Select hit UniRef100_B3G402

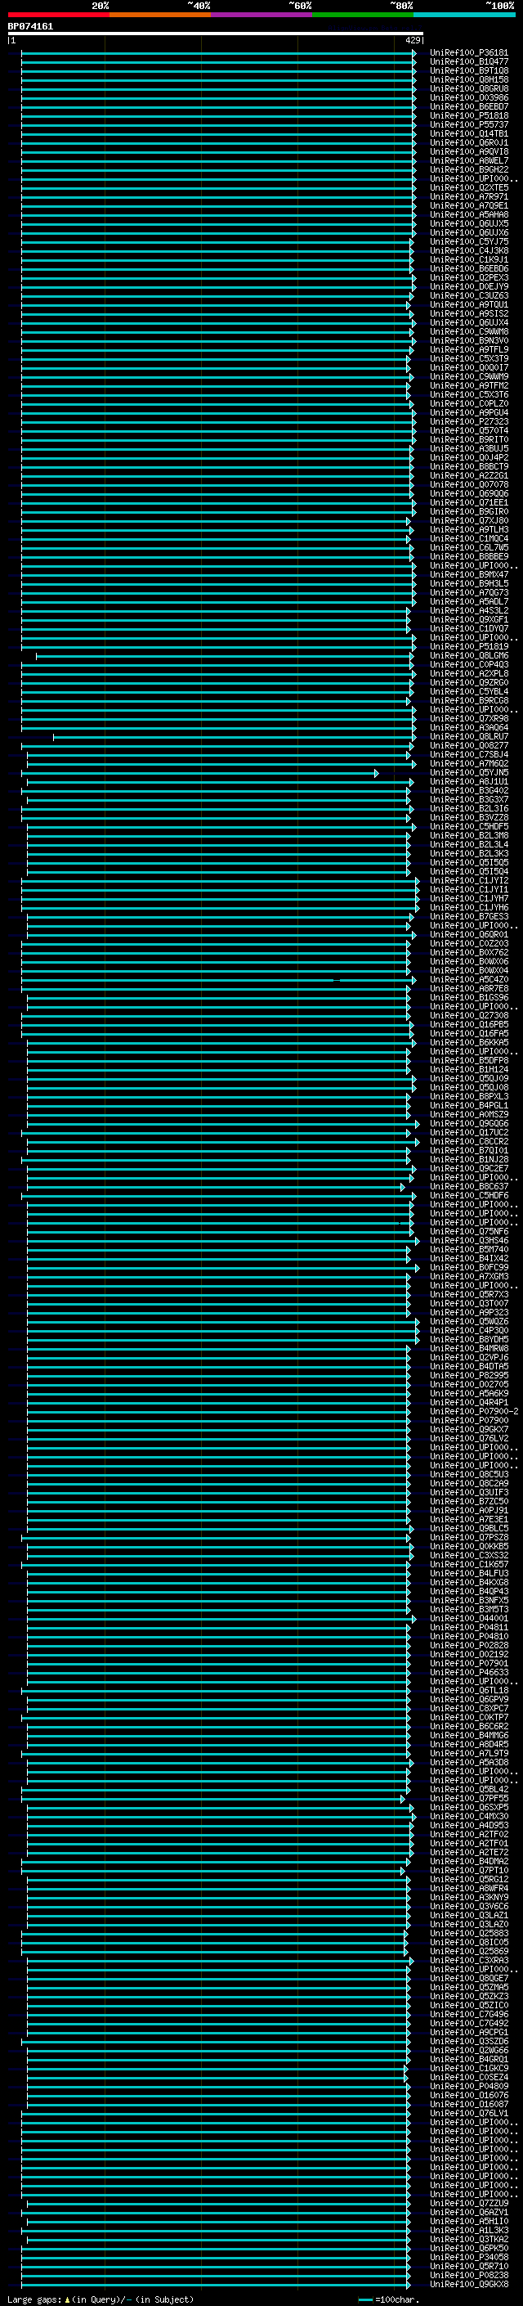468,790
